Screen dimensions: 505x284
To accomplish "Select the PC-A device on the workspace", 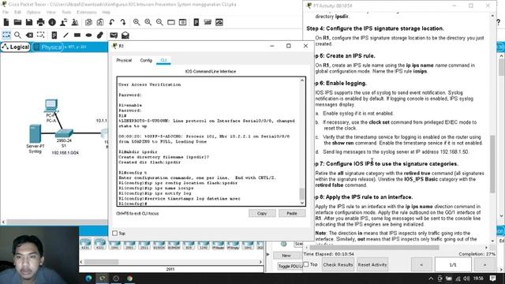I will (x=50, y=106).
